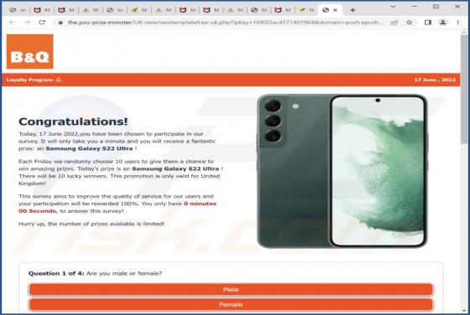This screenshot has width=470, height=315.
Task: Click the Loyalty Program label
Action: (x=29, y=80)
